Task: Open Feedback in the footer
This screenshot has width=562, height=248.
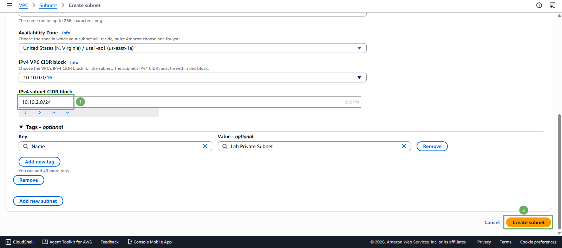Action: click(110, 242)
